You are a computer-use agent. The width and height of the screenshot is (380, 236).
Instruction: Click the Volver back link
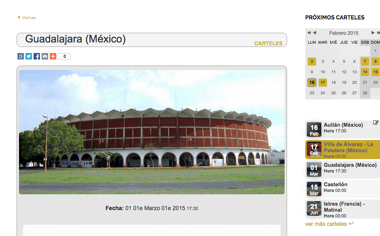(x=27, y=17)
